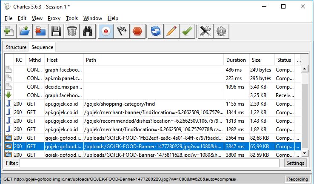Select the api.mixpanel.c... CONNECT row
Viewport: 314px width, 184px height.
[152, 78]
